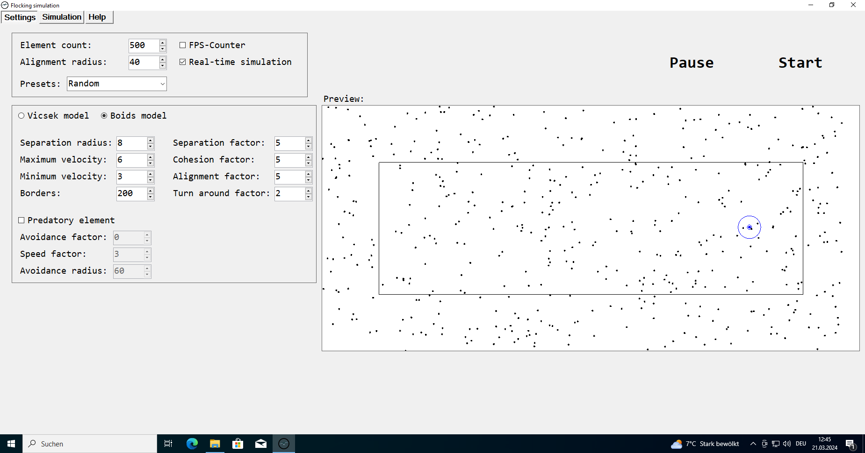
Task: Increase Alignment radius with up arrow
Action: tap(163, 59)
